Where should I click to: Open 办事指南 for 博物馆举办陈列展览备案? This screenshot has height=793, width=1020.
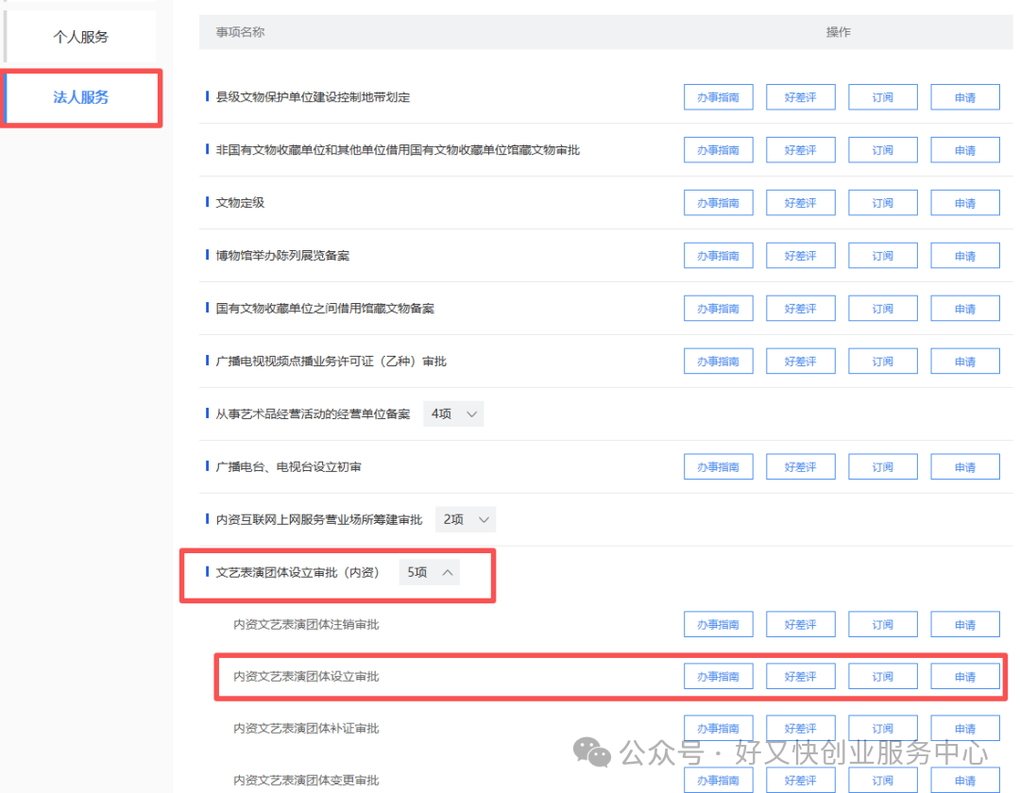point(718,256)
